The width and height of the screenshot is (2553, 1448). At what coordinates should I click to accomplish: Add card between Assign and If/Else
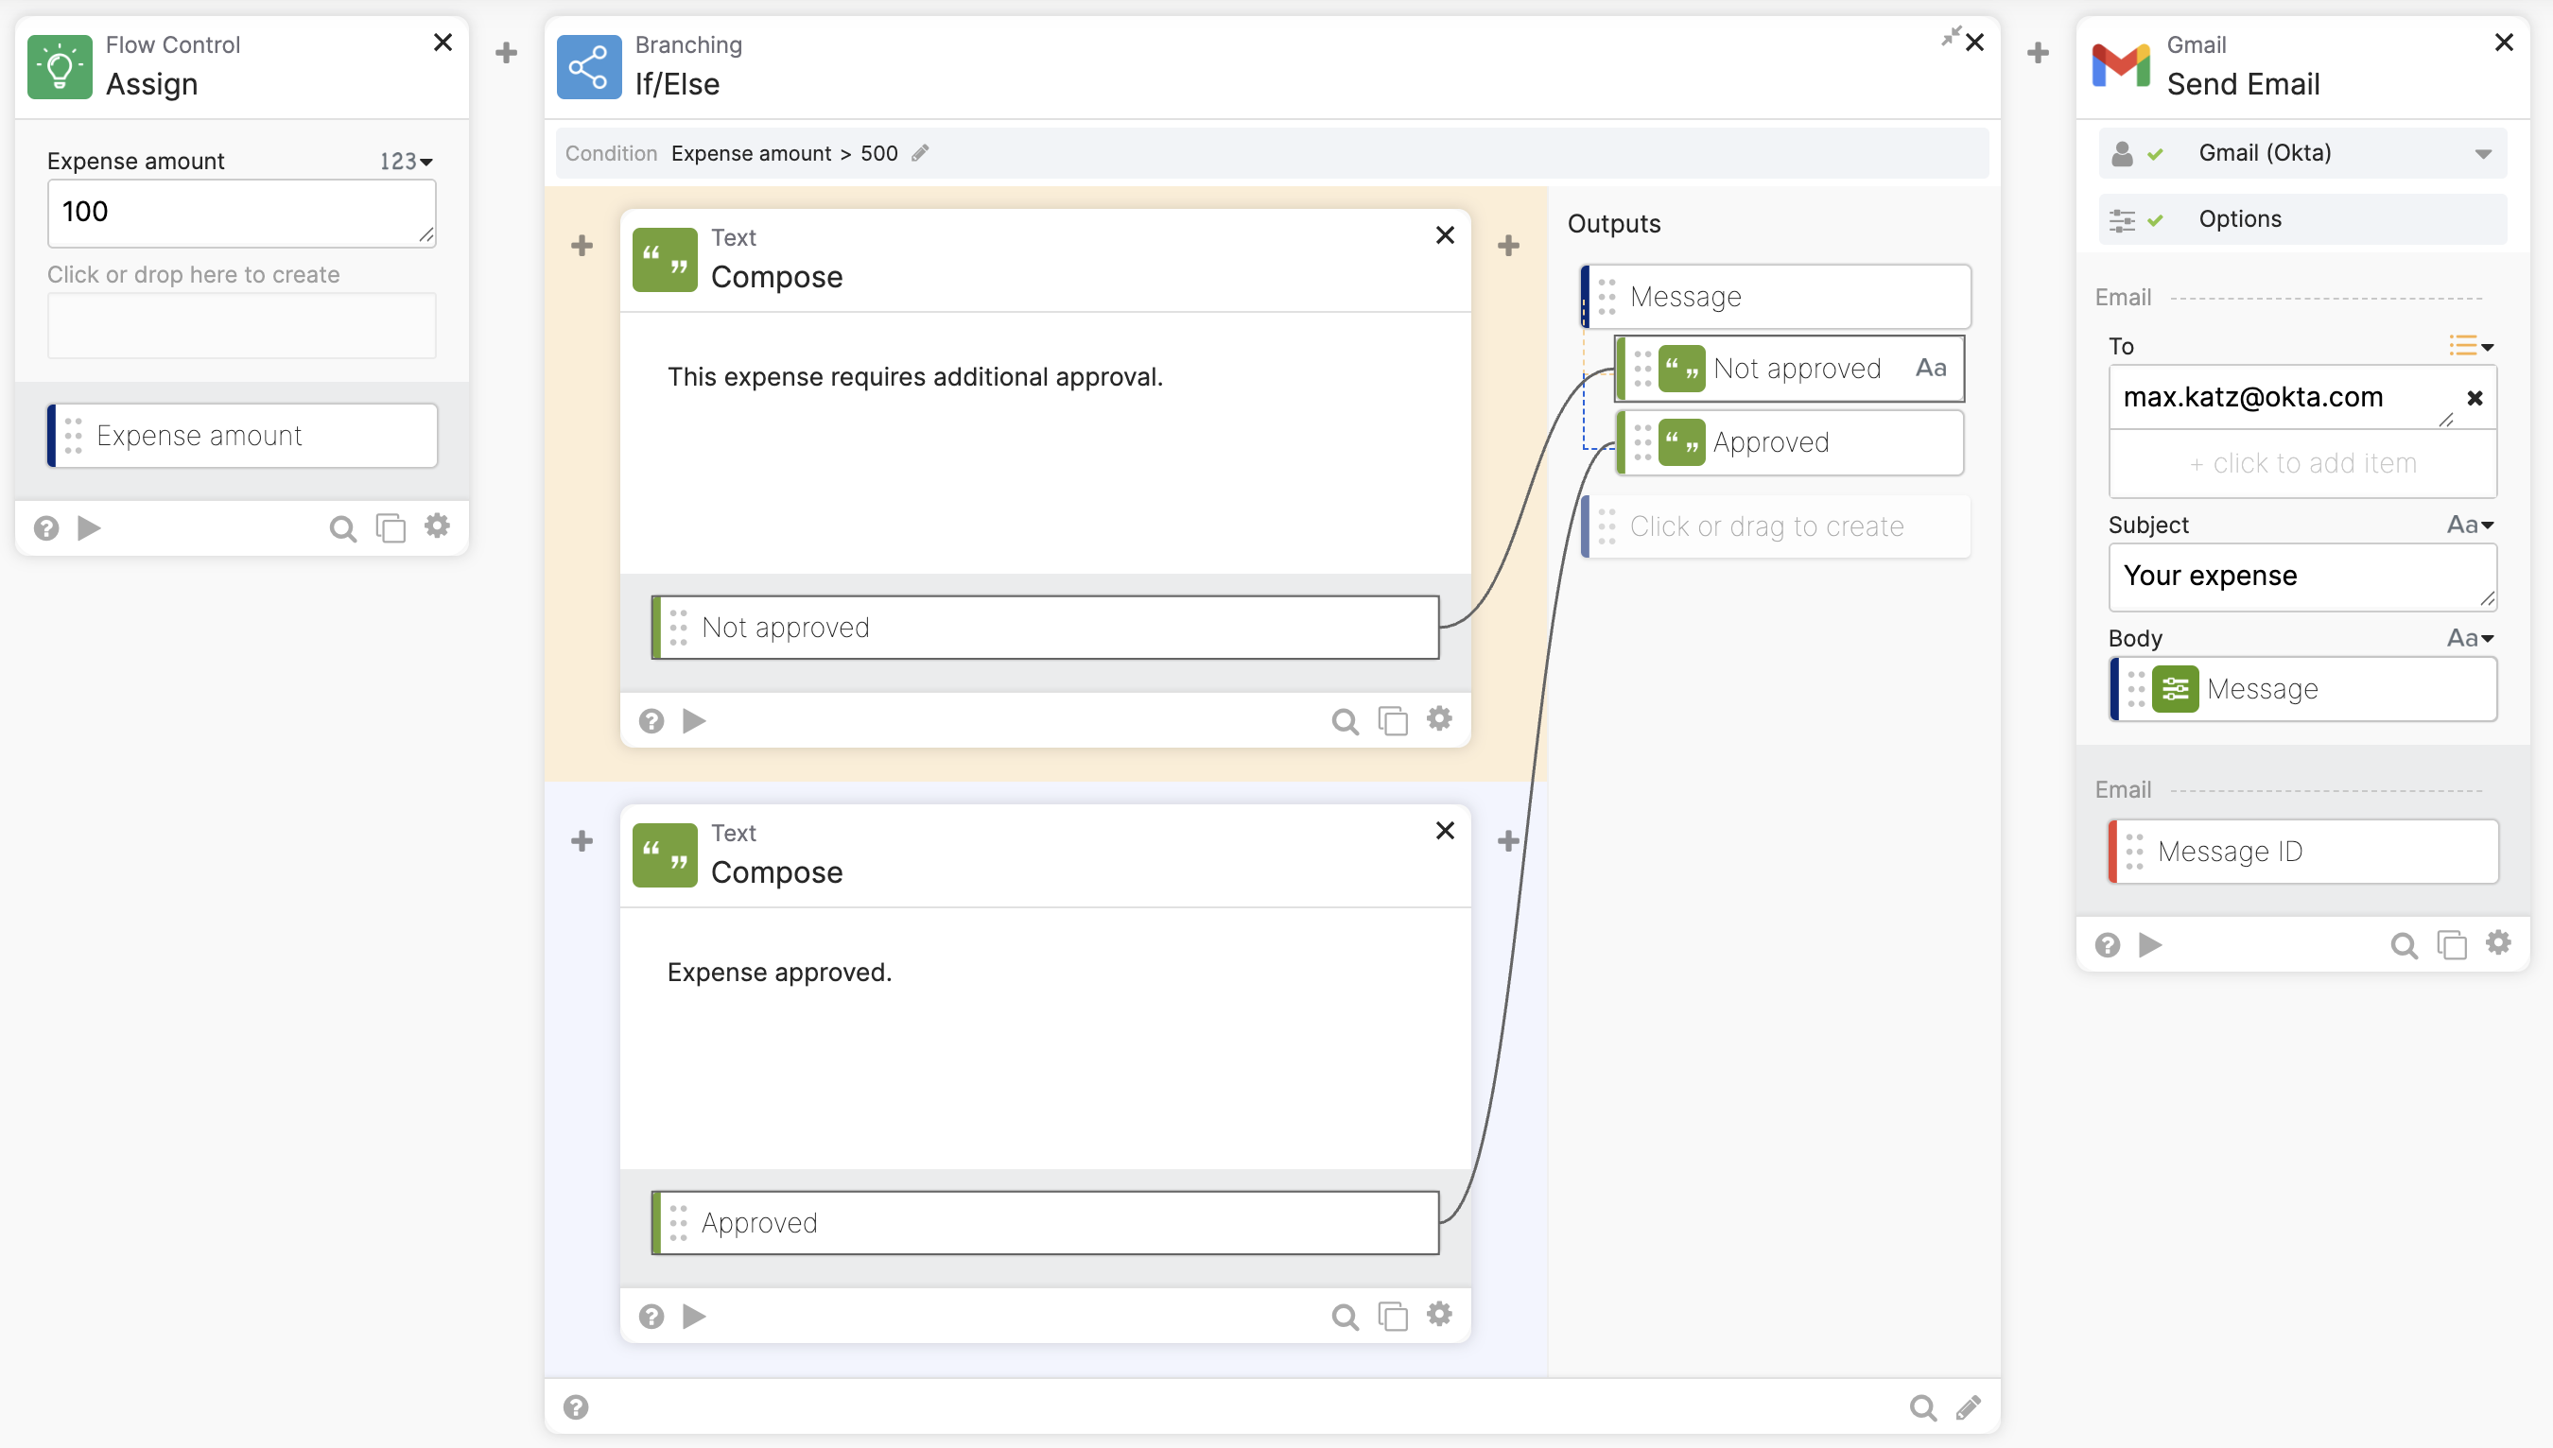(x=507, y=53)
